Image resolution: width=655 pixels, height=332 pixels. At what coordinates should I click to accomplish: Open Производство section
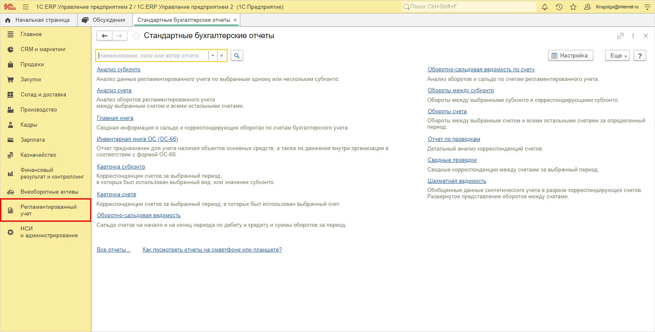coord(46,110)
